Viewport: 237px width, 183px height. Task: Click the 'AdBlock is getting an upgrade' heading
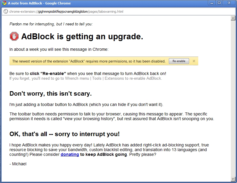82,37
